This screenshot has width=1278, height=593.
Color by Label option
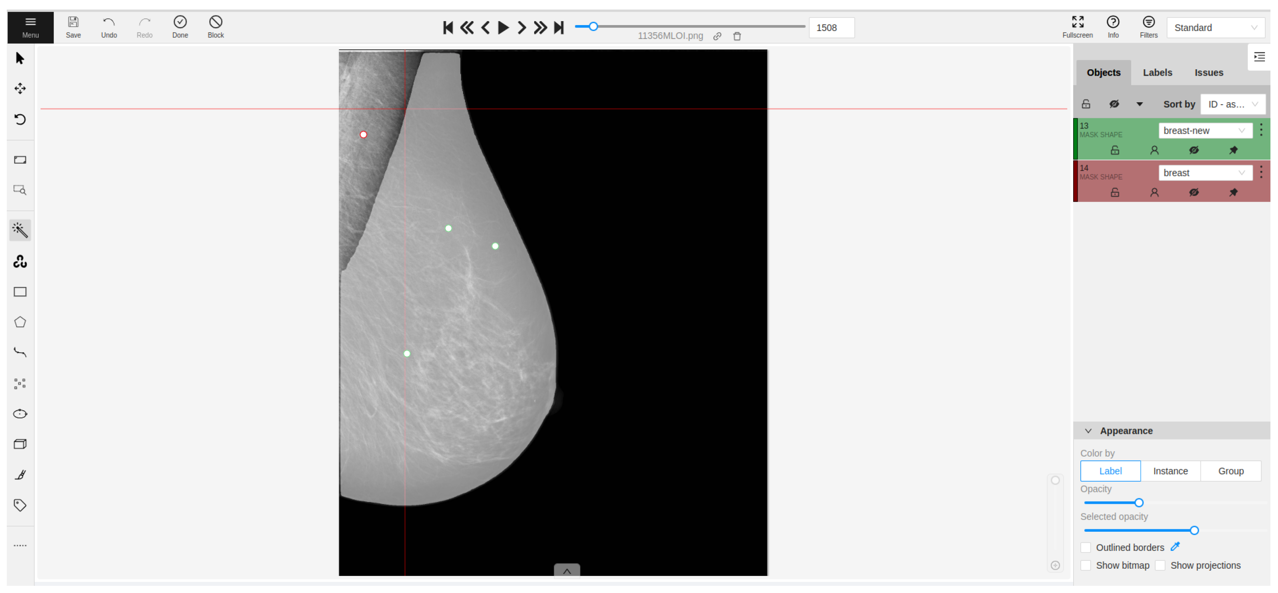1110,471
